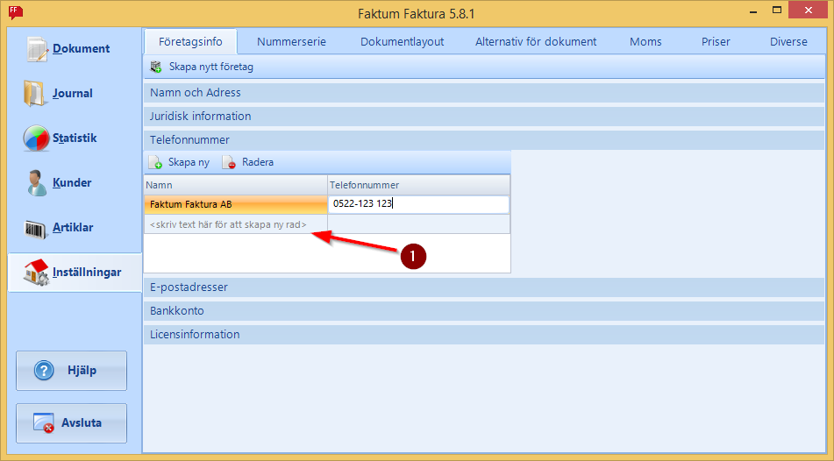
Task: Click the Skapa ny row icon
Action: point(155,162)
